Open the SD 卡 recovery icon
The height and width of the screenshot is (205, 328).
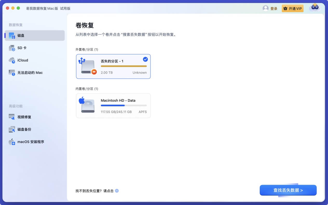11,48
